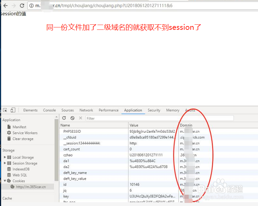Select the deft_key_name cookie row

click(159, 173)
